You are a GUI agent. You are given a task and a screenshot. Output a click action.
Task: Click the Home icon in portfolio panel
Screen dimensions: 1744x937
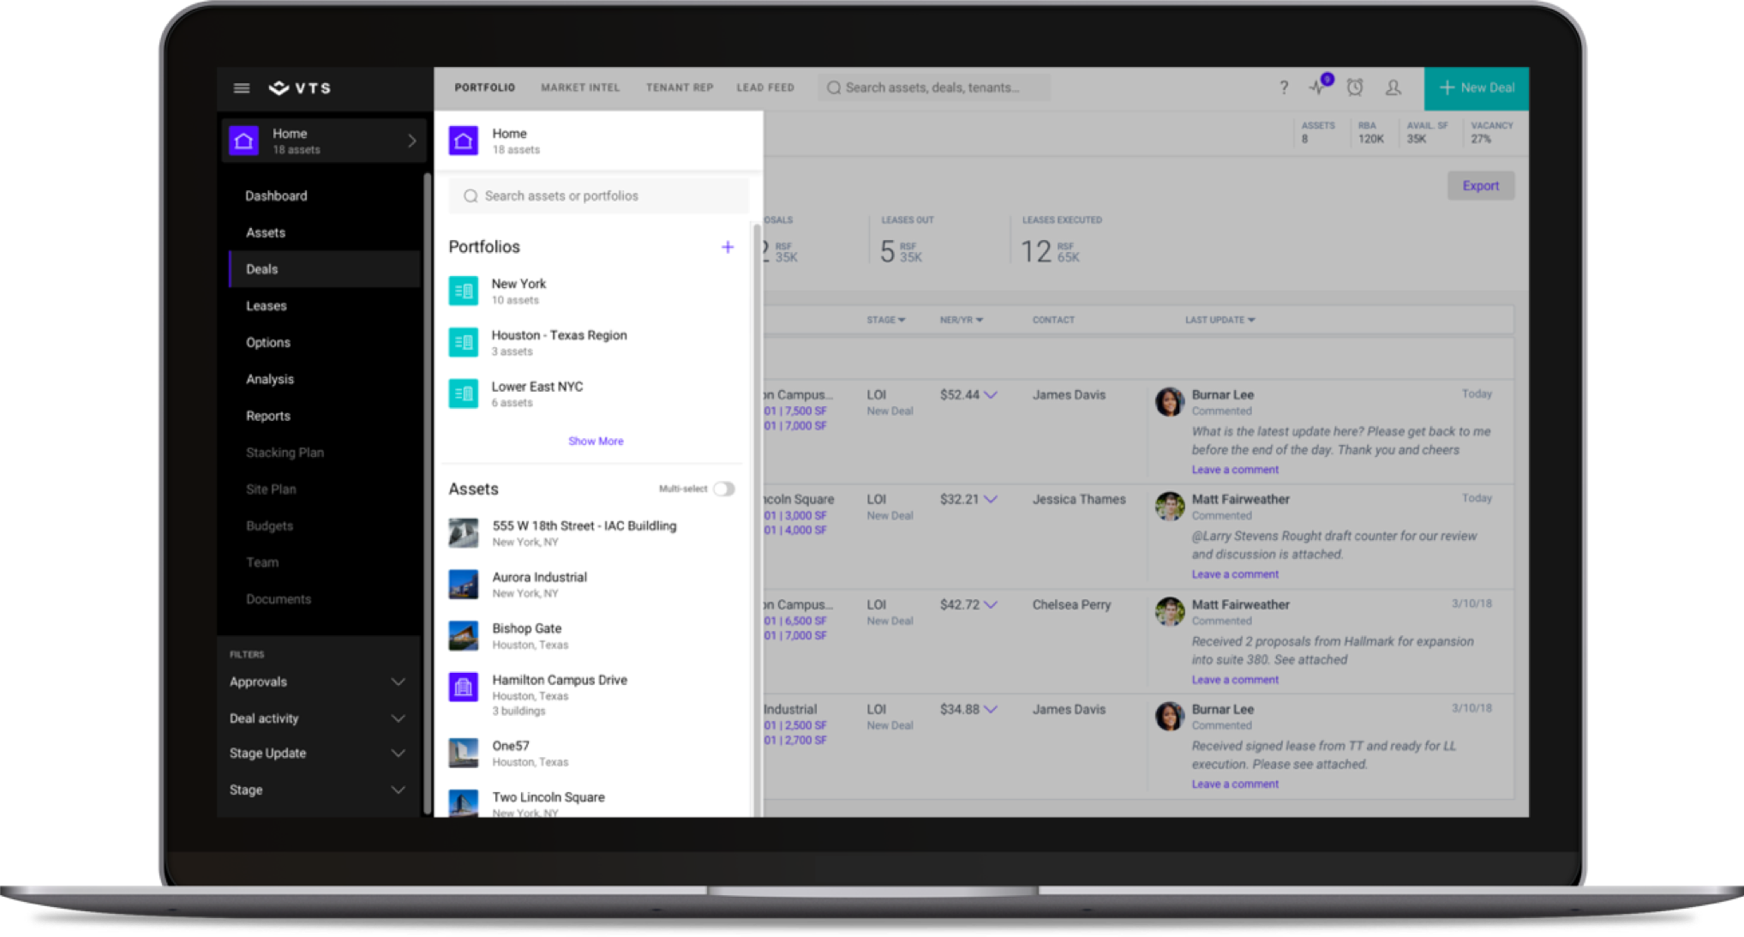(x=464, y=141)
